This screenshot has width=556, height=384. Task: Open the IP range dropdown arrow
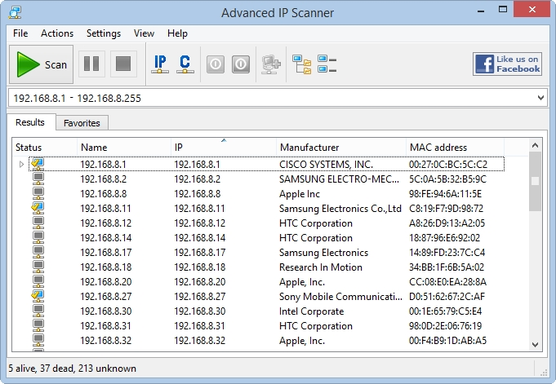pyautogui.click(x=540, y=98)
